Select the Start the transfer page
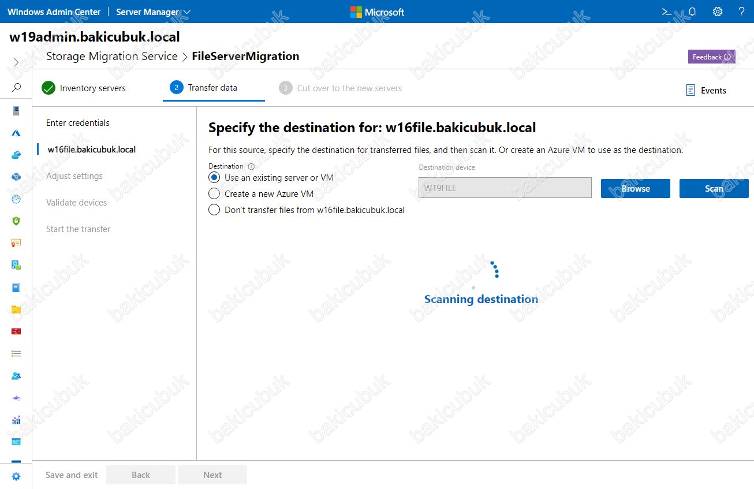 tap(79, 229)
